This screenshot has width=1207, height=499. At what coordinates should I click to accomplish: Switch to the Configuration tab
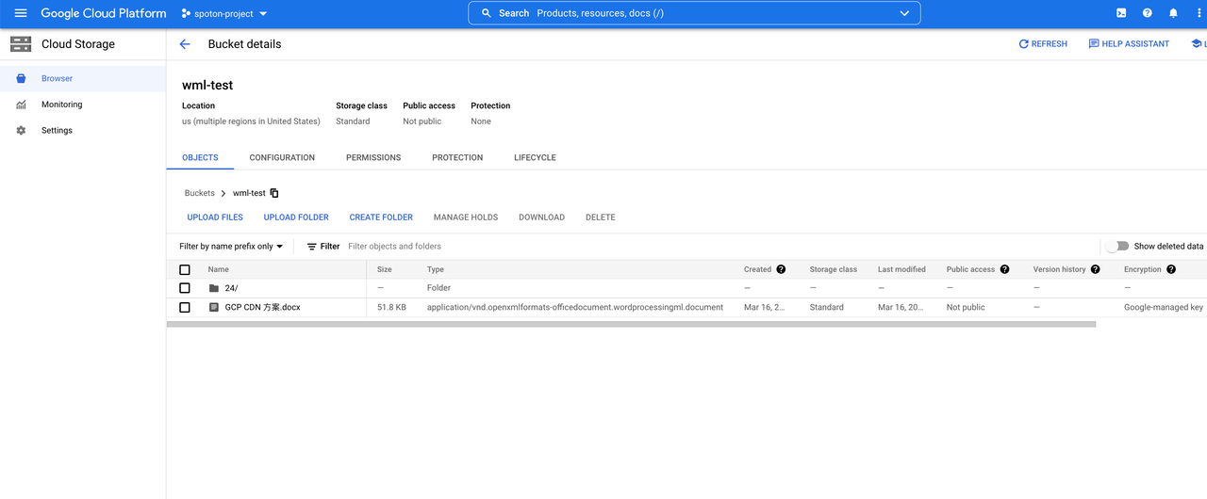[x=282, y=158]
